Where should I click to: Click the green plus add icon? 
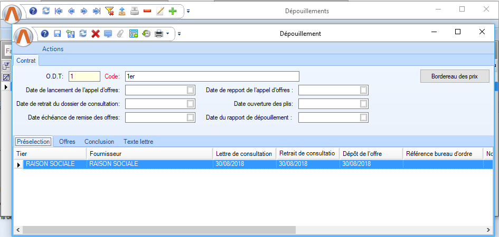tap(172, 11)
